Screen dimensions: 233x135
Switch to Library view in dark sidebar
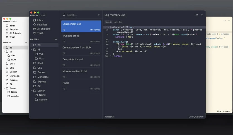[34, 15]
